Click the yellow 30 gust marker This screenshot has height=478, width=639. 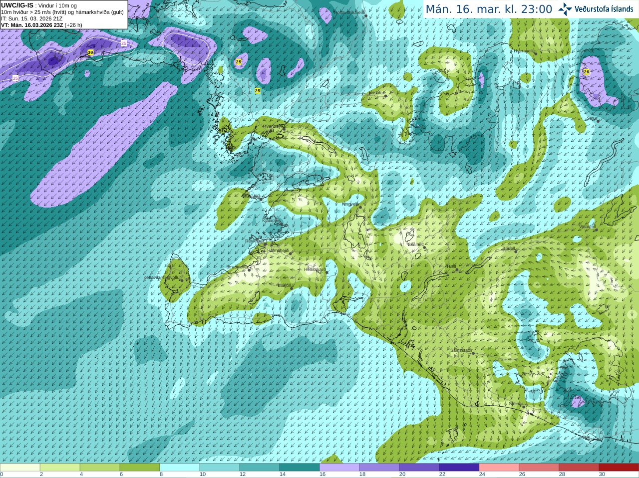click(90, 52)
